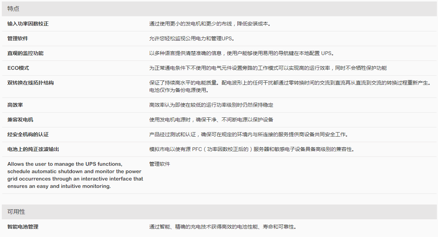Select the 兼容发电机 feature label
The height and width of the screenshot is (237, 438).
pyautogui.click(x=20, y=120)
